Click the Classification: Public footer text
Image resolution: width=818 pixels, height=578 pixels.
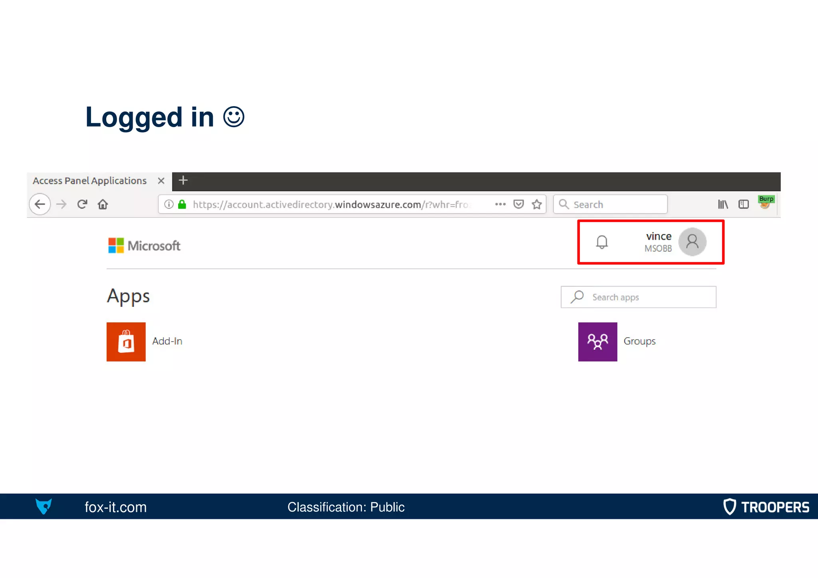tap(346, 507)
